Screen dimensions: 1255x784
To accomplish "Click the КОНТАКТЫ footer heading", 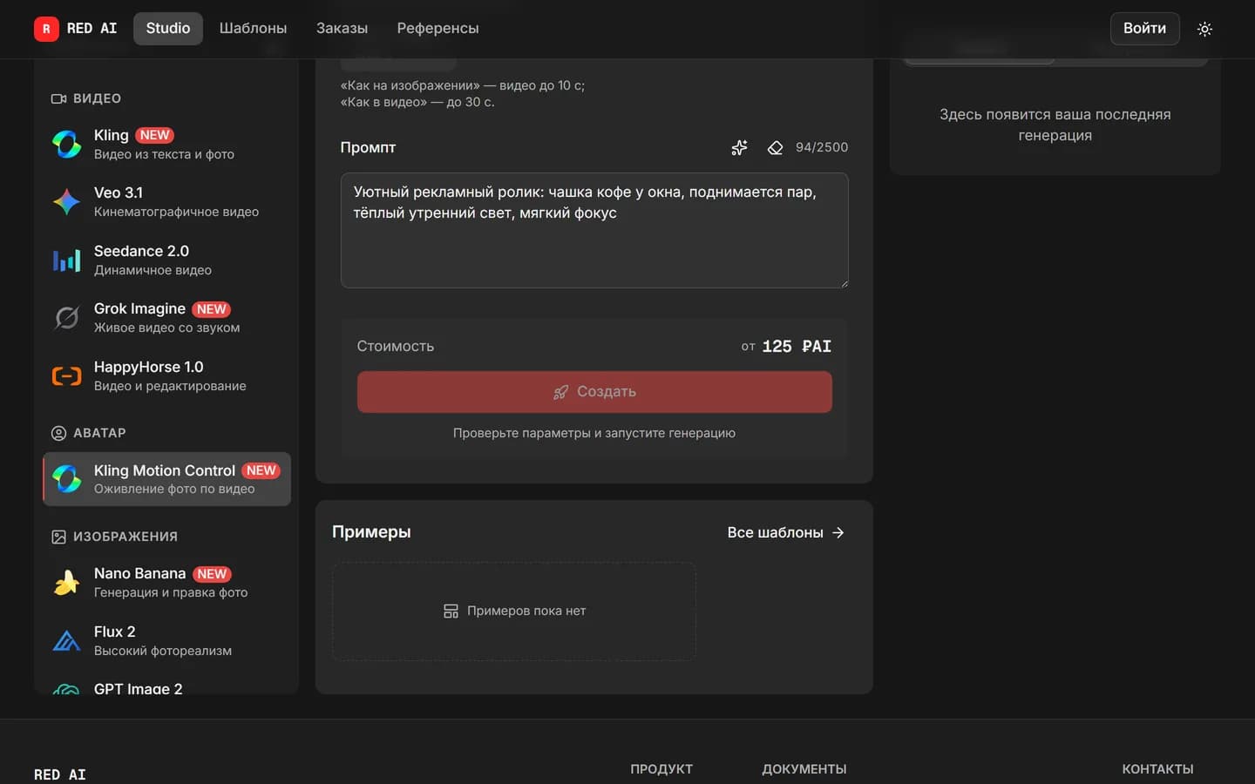I will coord(1157,769).
